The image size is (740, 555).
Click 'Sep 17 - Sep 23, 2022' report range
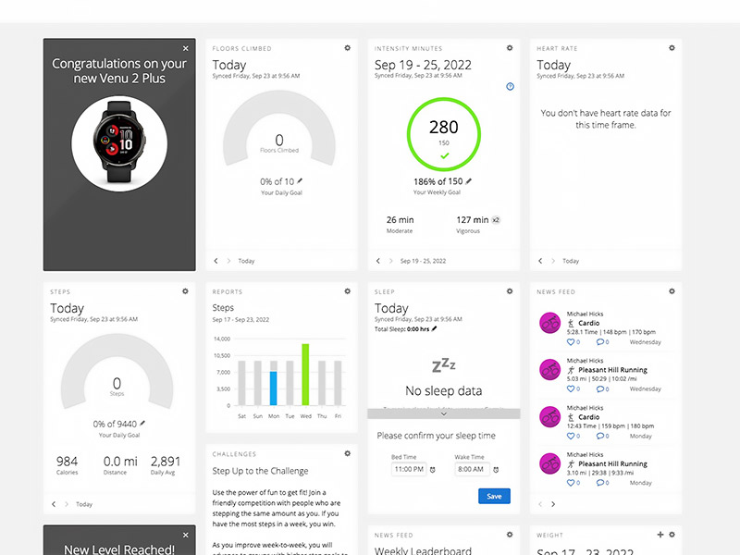pos(240,319)
